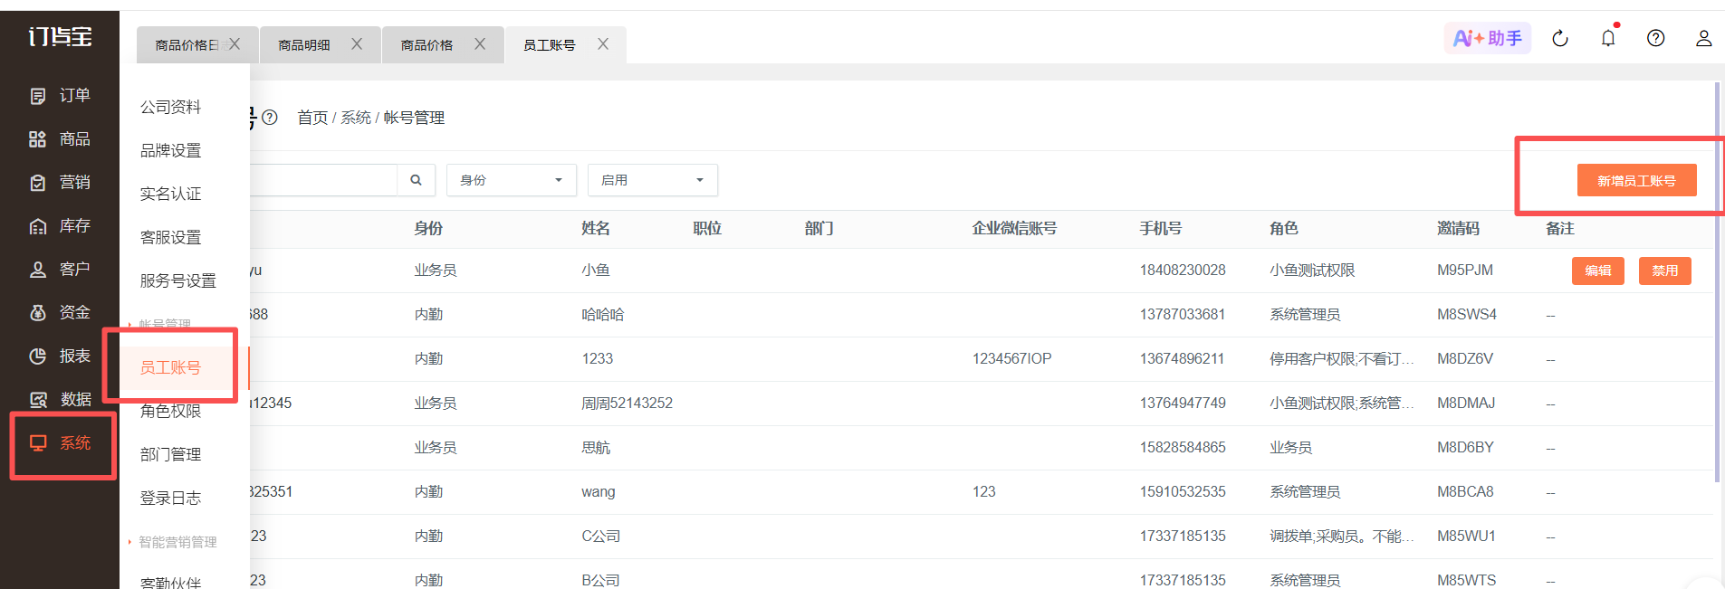Close the 商品明细 tab
The width and height of the screenshot is (1725, 589).
click(357, 44)
